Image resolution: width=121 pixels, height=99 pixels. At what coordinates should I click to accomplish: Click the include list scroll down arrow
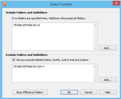pyautogui.click(x=95, y=48)
